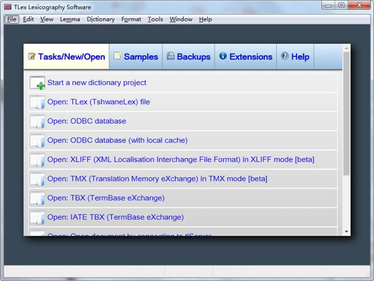This screenshot has width=374, height=281.
Task: Click the vertical scrollbar thumb in start panel
Action: [347, 114]
